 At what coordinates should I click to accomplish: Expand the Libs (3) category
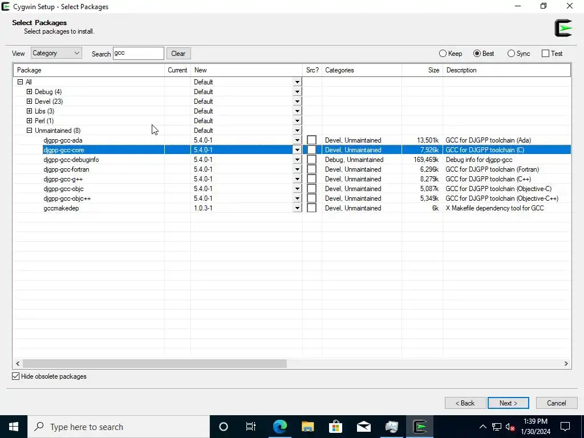pos(30,111)
